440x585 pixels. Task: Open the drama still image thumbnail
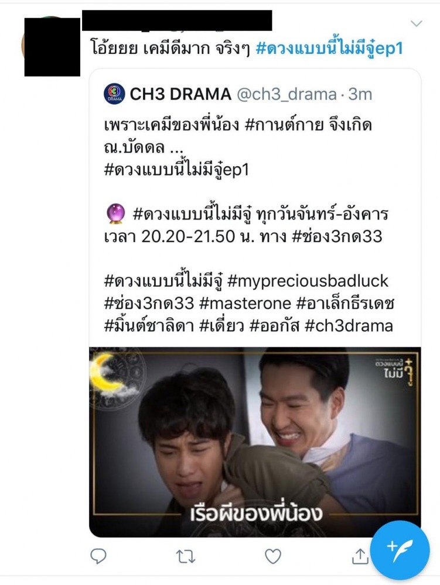255,442
